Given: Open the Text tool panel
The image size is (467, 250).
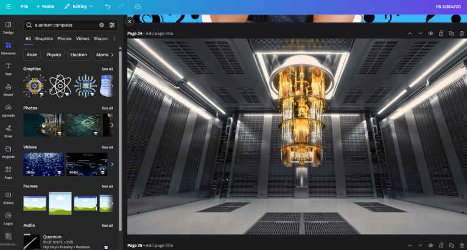Looking at the screenshot, I should 9,68.
